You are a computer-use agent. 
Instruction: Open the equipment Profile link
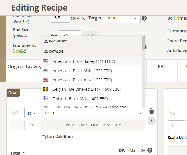(x=20, y=51)
